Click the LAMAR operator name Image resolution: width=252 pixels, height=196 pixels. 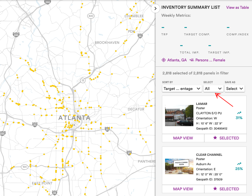202,104
